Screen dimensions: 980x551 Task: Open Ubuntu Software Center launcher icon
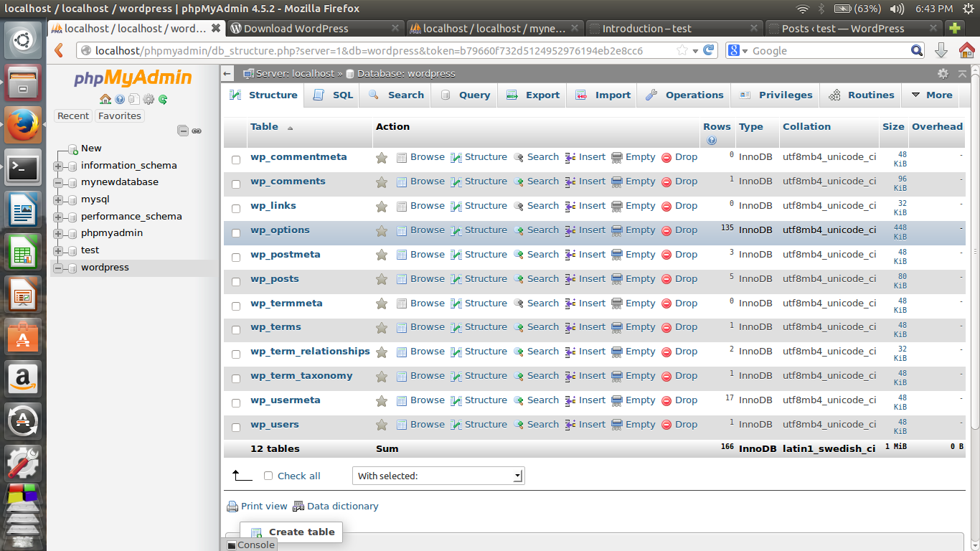tap(23, 336)
